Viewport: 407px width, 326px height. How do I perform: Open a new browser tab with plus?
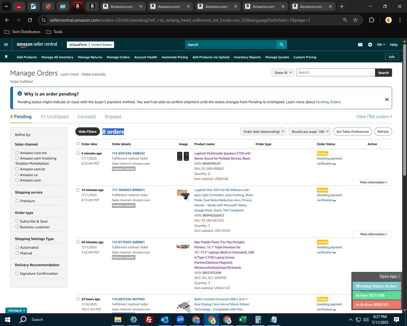pos(342,6)
